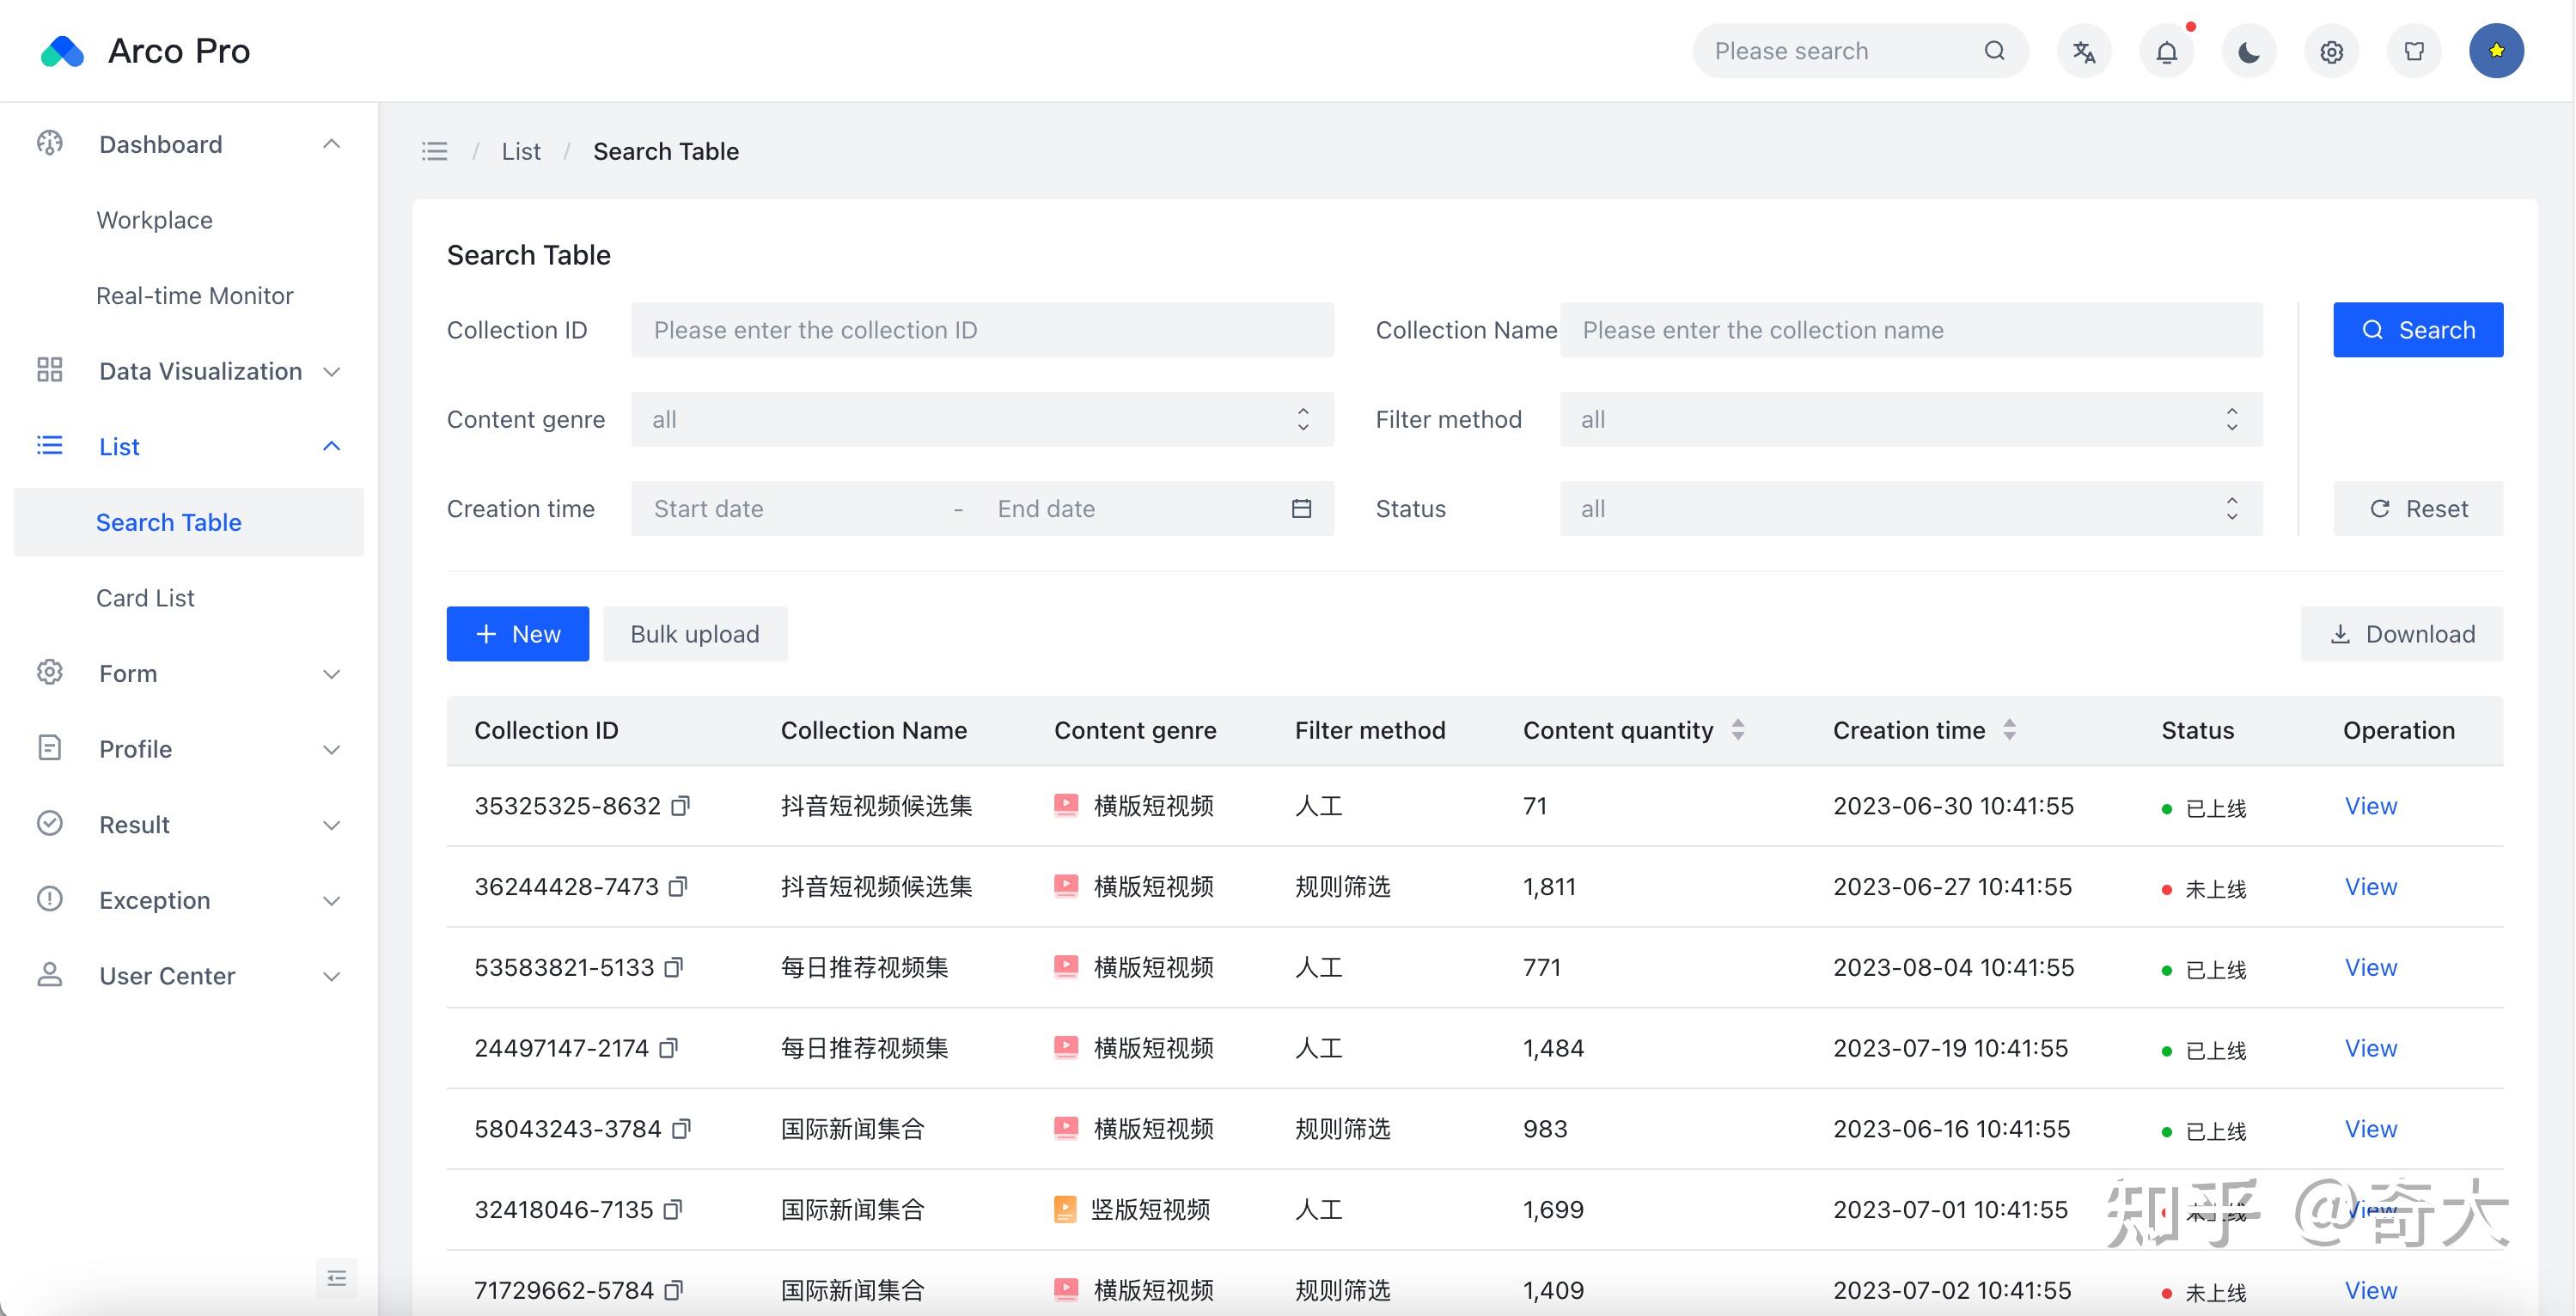Click the breadcrumb list icon
Screen dimensions: 2576x1316
(435, 151)
